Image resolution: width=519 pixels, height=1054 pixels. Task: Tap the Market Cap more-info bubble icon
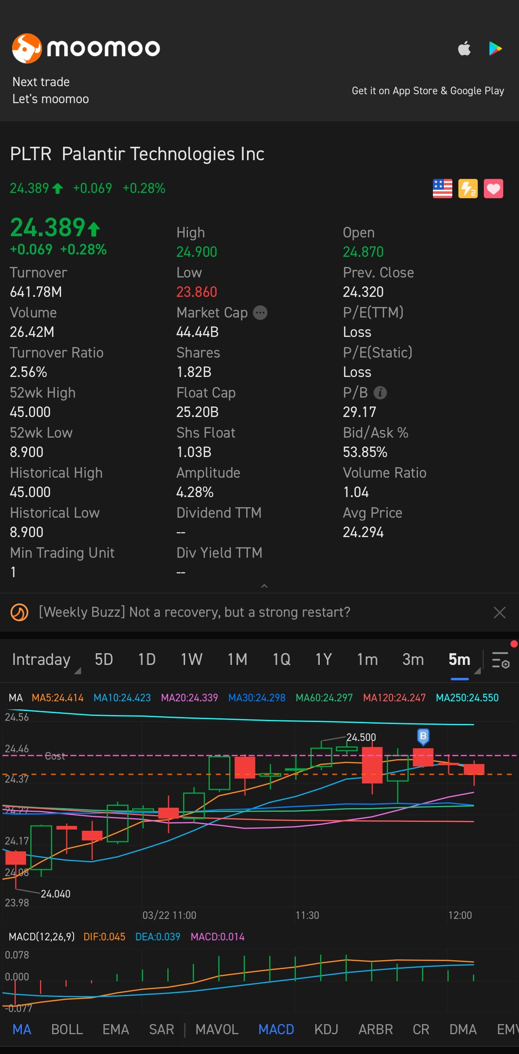click(x=260, y=313)
